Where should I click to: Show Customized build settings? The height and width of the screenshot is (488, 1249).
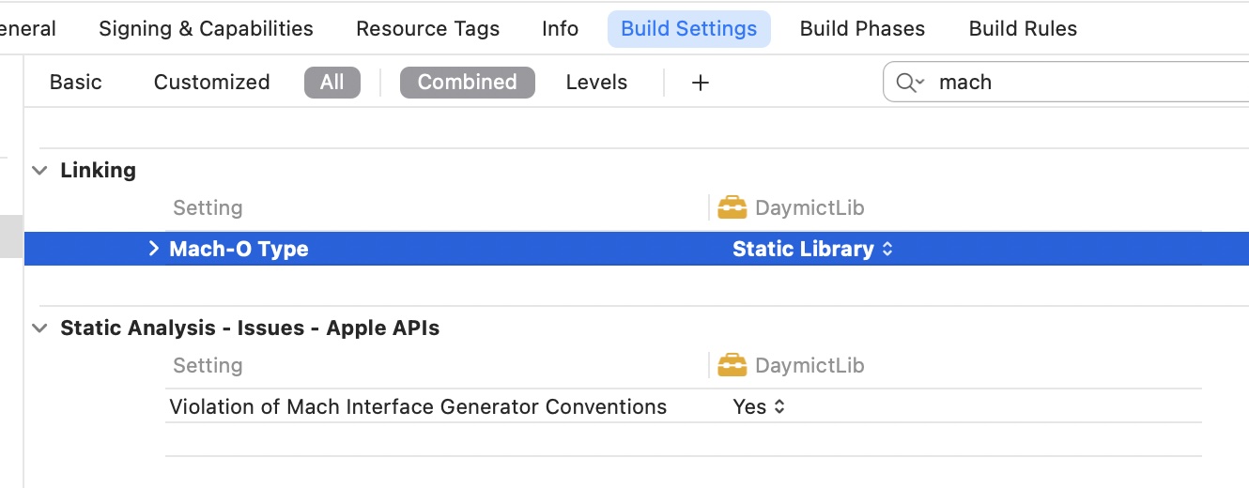[212, 83]
